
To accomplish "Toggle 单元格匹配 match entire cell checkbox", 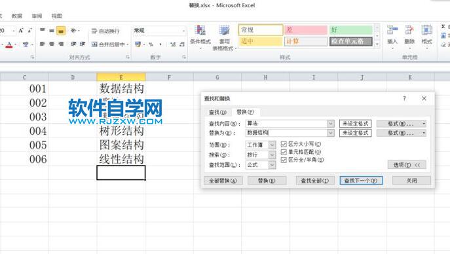I will coord(284,152).
